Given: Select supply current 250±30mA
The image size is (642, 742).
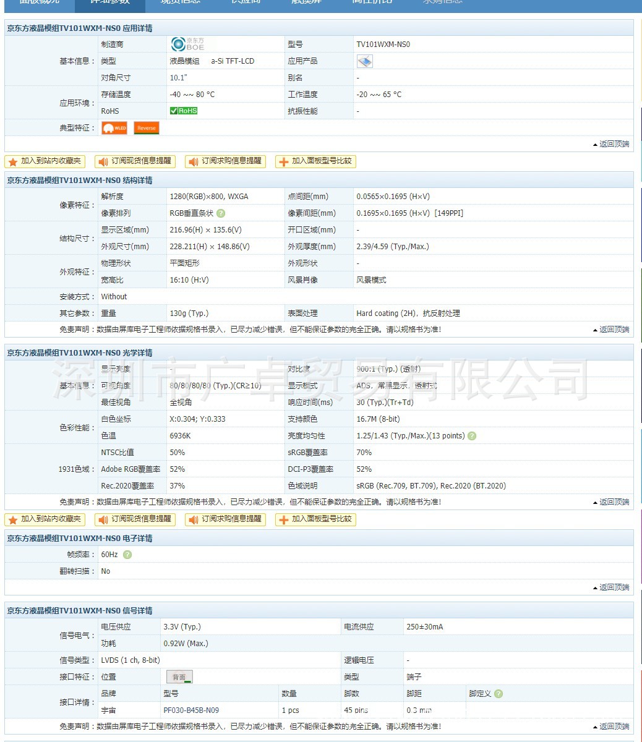Looking at the screenshot, I should tap(425, 627).
